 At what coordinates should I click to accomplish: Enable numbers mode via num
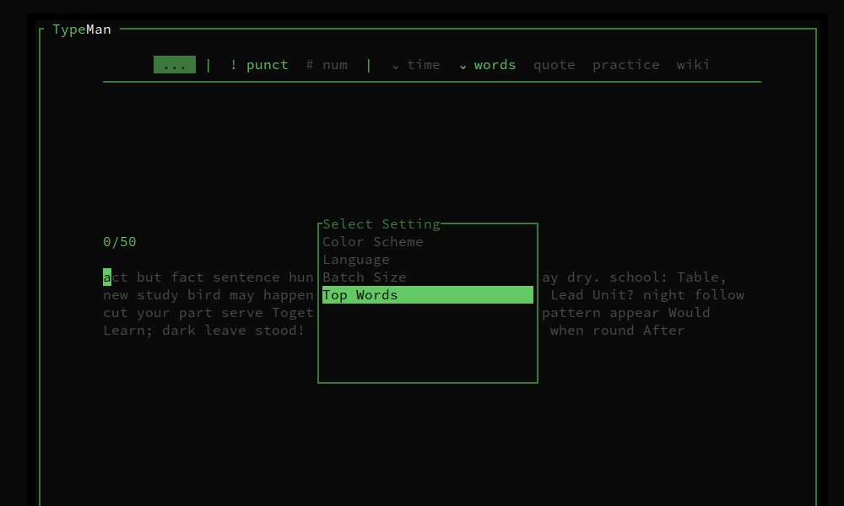pyautogui.click(x=334, y=64)
